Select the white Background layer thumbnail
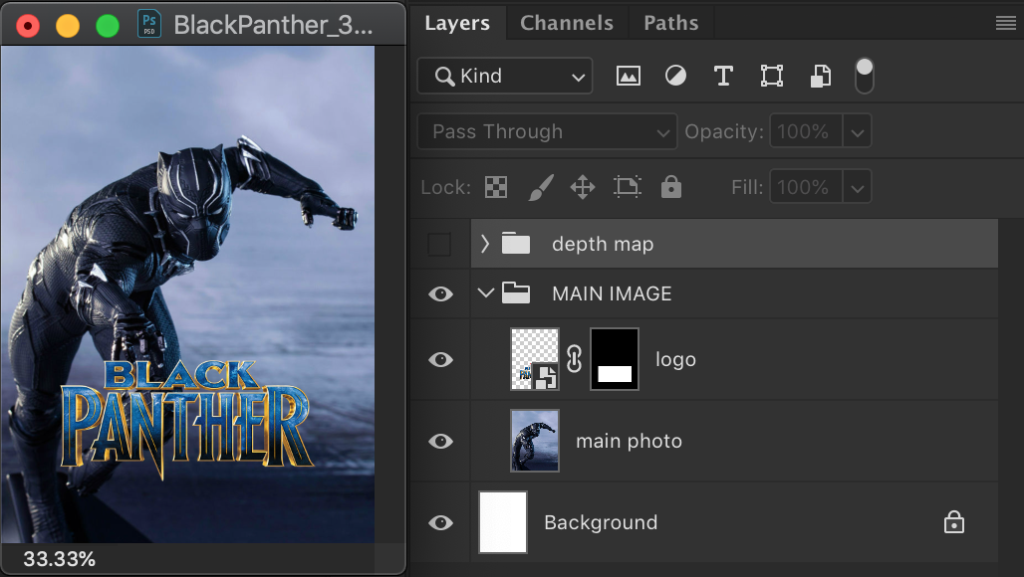1024x577 pixels. pyautogui.click(x=503, y=522)
